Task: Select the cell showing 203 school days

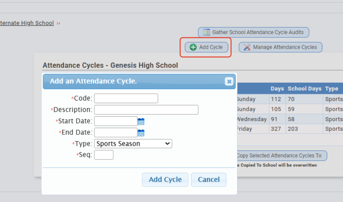Action: 305,129
